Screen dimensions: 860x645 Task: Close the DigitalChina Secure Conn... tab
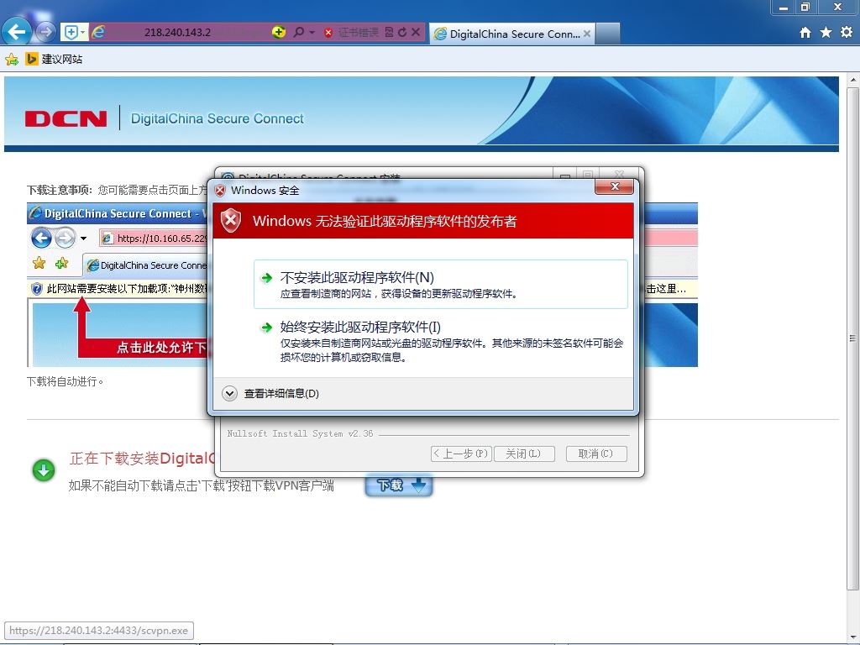pos(587,34)
